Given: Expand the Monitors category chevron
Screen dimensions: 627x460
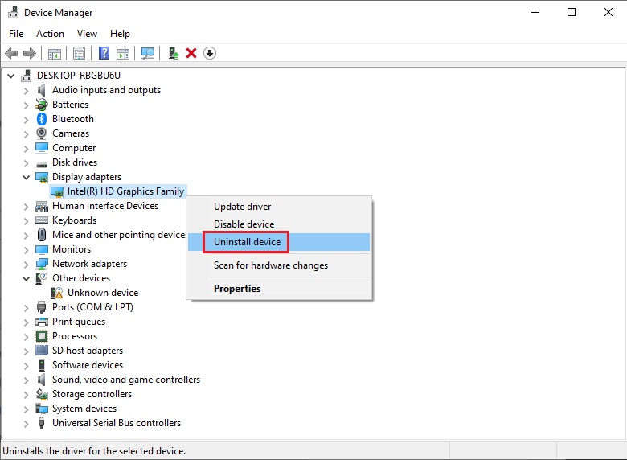Looking at the screenshot, I should [x=27, y=250].
